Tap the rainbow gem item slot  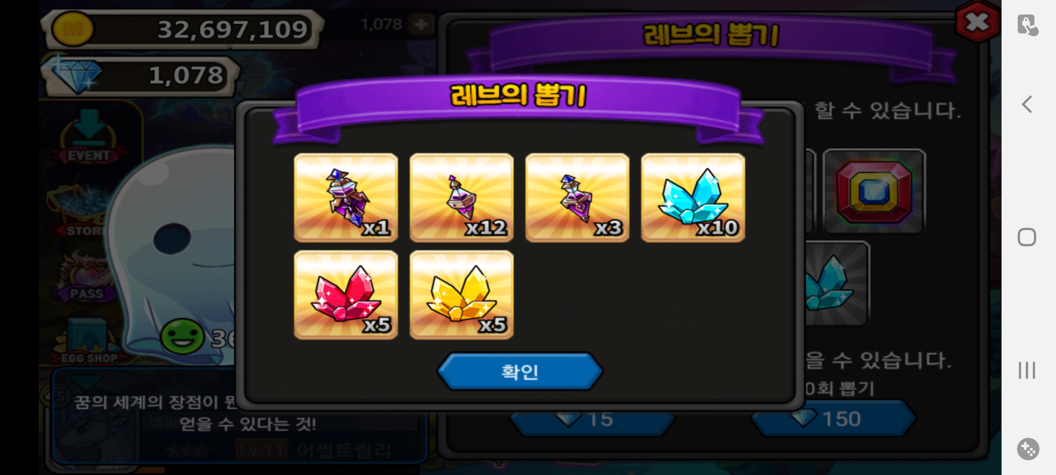tap(874, 192)
